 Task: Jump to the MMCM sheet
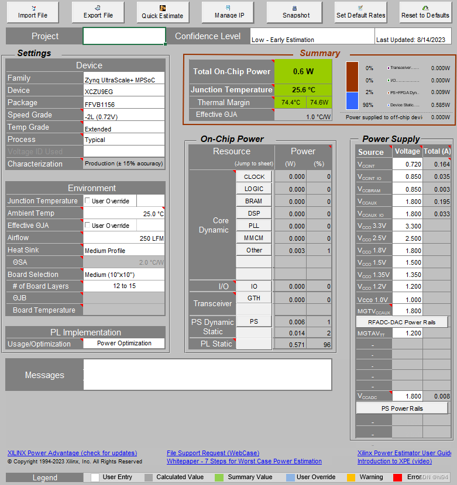[254, 238]
